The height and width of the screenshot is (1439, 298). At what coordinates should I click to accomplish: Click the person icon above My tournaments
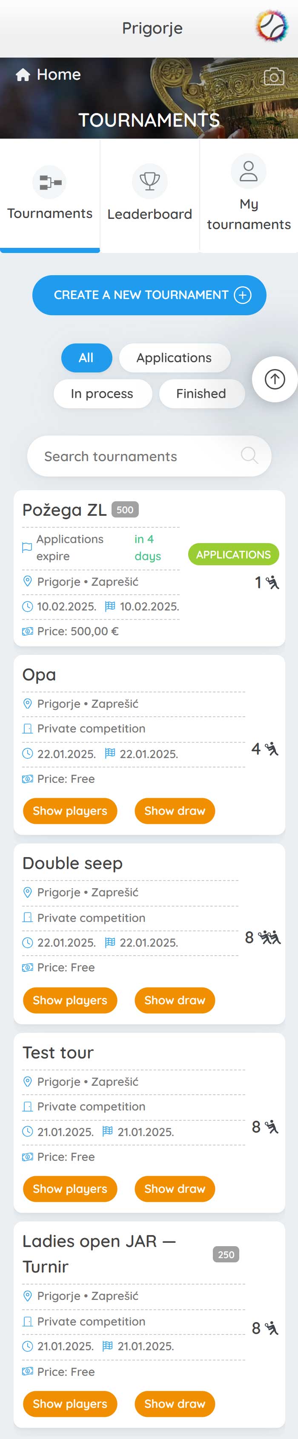[249, 171]
